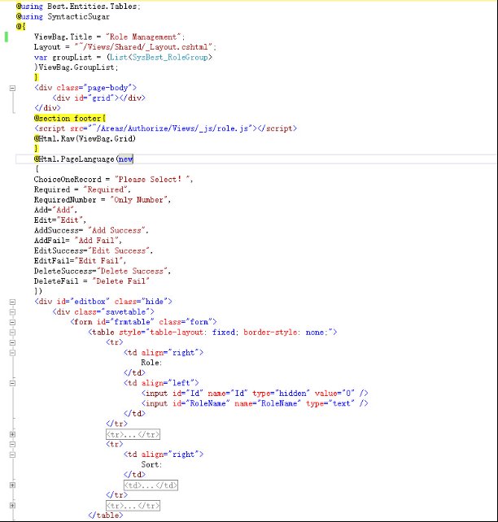
Task: Collapse the table style="table-layout" block
Action: [12, 333]
